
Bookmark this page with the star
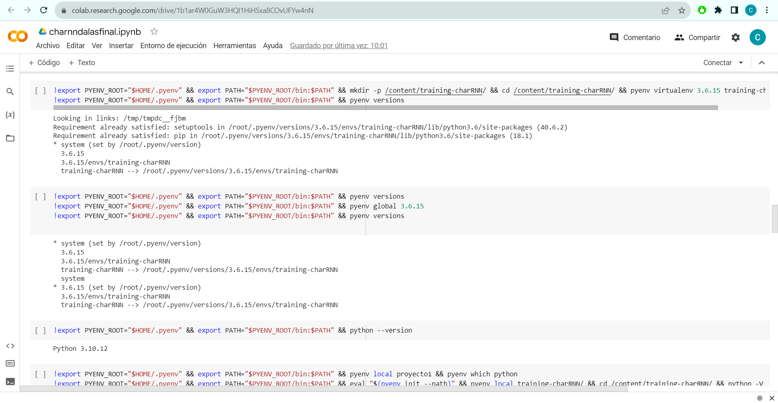click(x=682, y=11)
